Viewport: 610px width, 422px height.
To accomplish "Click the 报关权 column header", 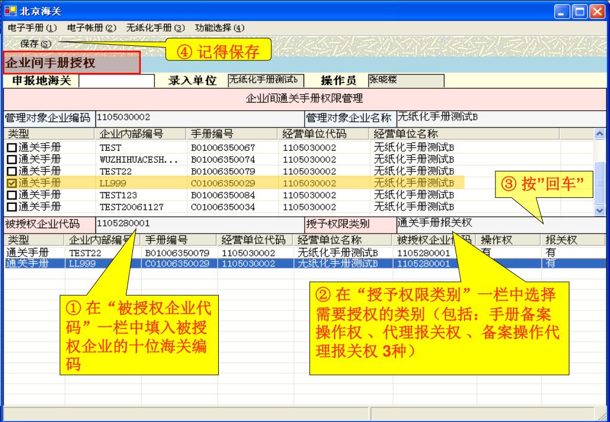I will [573, 240].
